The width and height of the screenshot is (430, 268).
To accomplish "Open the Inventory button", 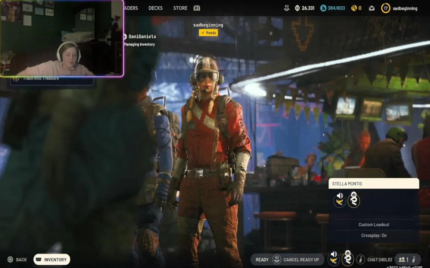I will [52, 259].
